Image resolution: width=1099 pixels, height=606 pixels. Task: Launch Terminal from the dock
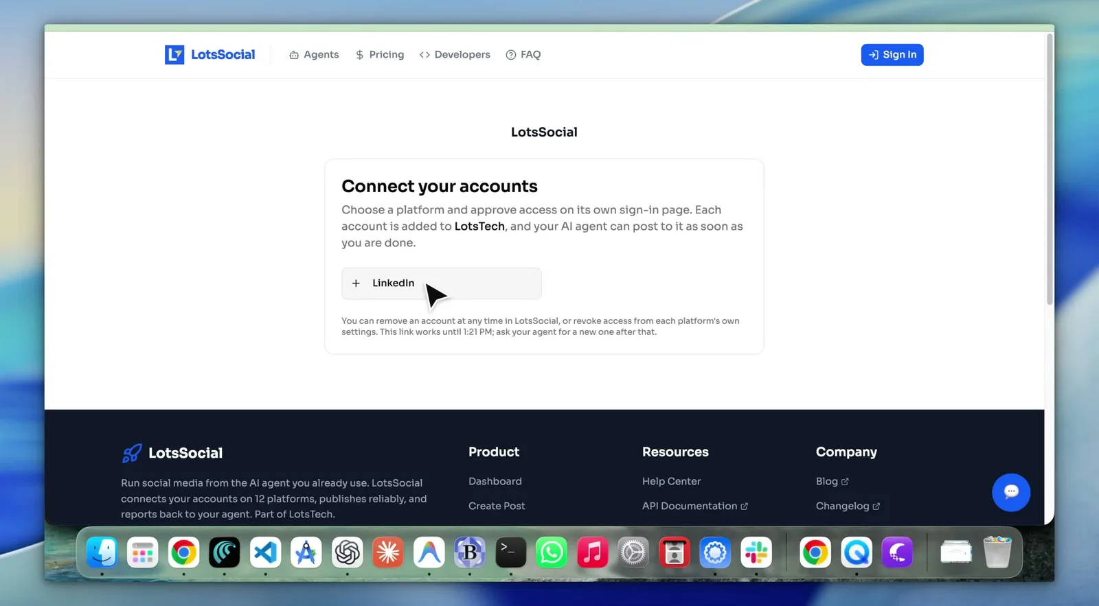pyautogui.click(x=511, y=552)
